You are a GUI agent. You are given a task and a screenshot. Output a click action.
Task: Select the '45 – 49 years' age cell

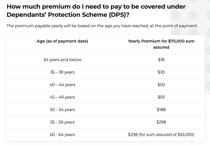(x=62, y=97)
